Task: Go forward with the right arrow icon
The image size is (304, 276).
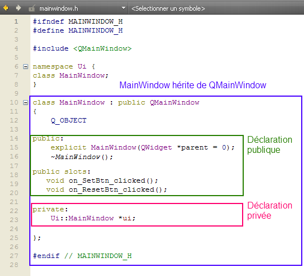Action: (19, 8)
